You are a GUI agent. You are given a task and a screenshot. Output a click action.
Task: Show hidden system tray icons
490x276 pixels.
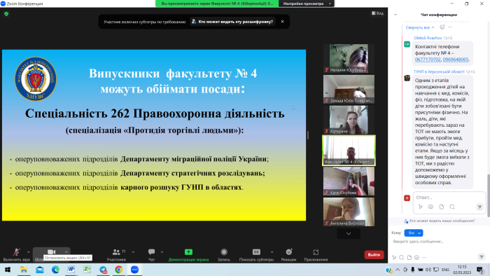[x=398, y=270]
